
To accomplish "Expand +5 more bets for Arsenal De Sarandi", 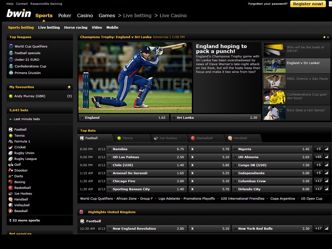I will [x=318, y=173].
